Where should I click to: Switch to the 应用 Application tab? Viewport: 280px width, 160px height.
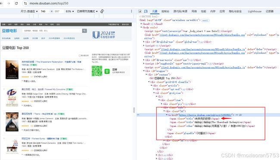(x=222, y=11)
